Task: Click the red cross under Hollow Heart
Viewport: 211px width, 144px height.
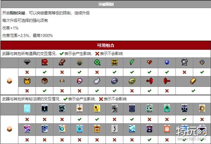Action: click(x=27, y=71)
